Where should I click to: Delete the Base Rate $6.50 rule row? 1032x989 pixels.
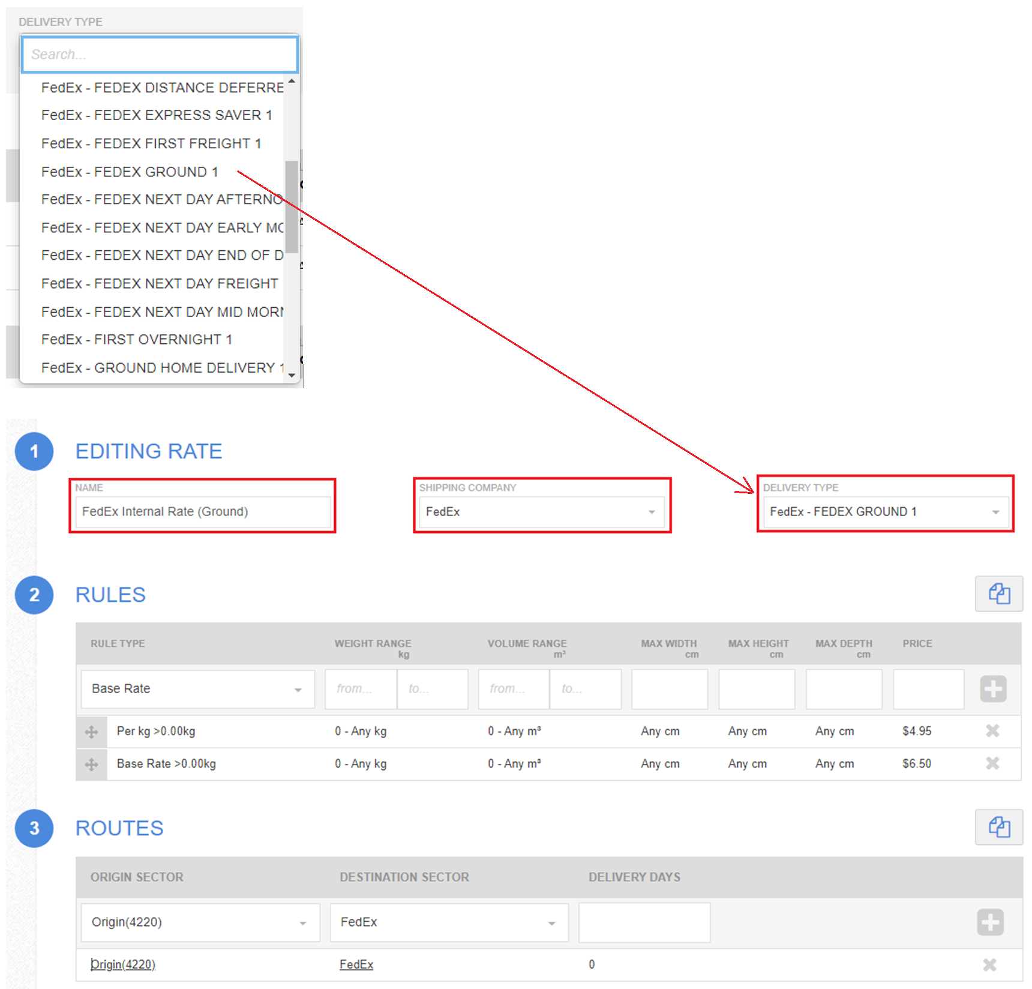(x=992, y=763)
